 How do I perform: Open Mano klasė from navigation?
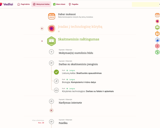click(x=59, y=4)
